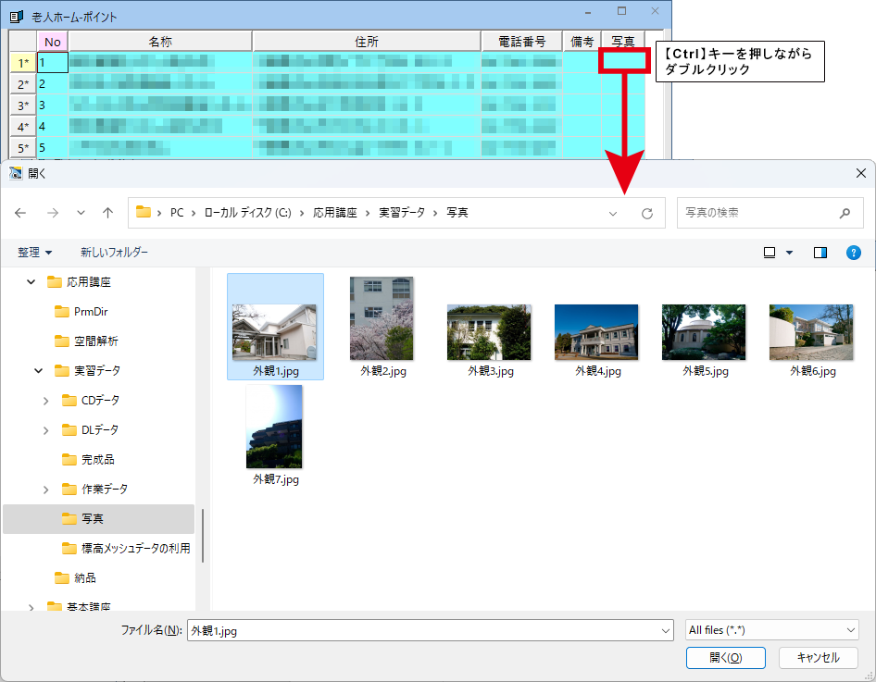
Task: Open the All files type dropdown
Action: pos(772,630)
